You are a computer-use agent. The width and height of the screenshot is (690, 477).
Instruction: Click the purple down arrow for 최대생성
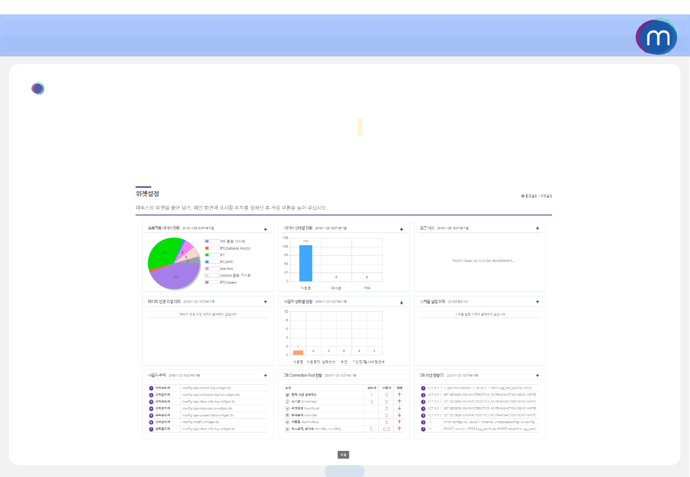(x=399, y=408)
